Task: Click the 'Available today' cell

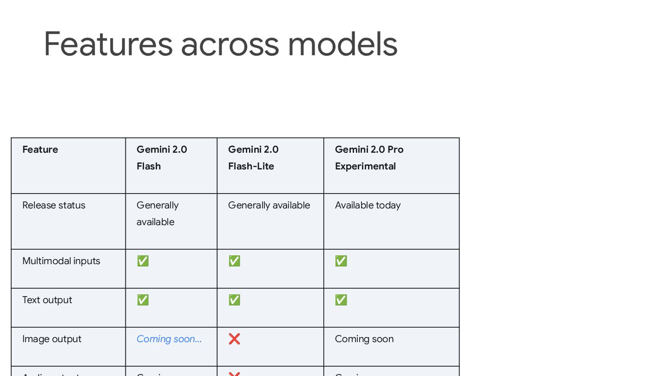Action: coord(367,205)
